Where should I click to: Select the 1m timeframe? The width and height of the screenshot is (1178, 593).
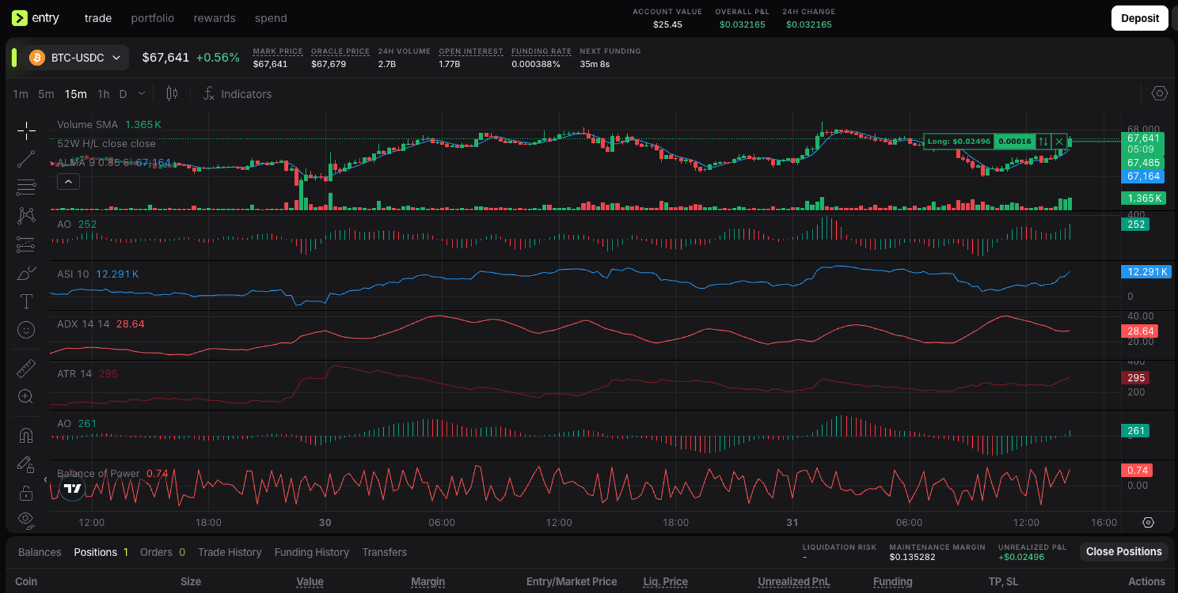[x=20, y=94]
